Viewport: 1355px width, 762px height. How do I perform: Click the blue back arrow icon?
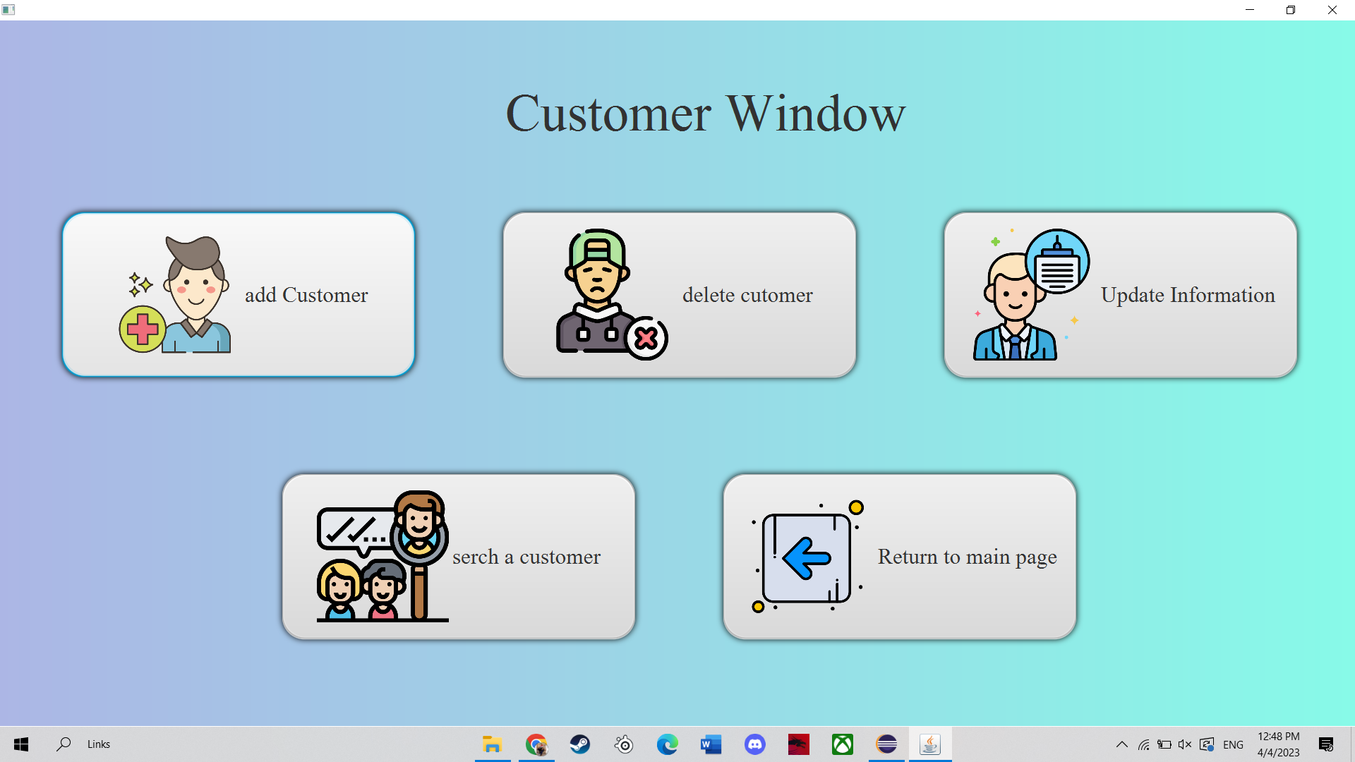[807, 557]
